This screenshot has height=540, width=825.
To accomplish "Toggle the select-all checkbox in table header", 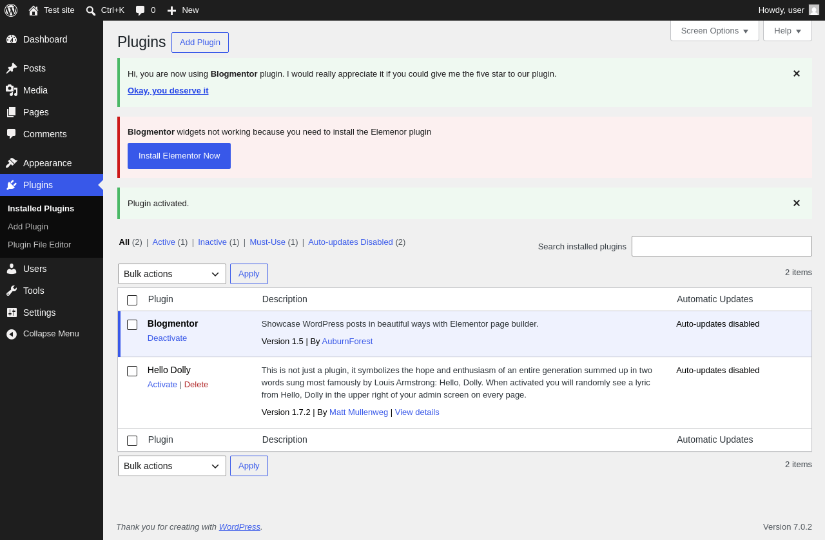I will (132, 300).
